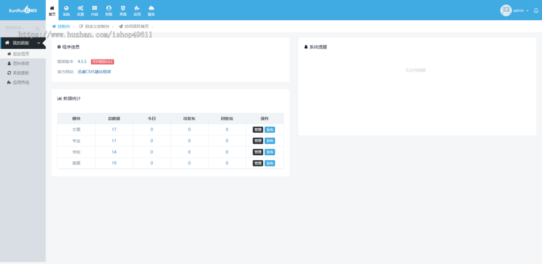Click total count 19 for 简章
The height and width of the screenshot is (264, 542).
tap(114, 163)
